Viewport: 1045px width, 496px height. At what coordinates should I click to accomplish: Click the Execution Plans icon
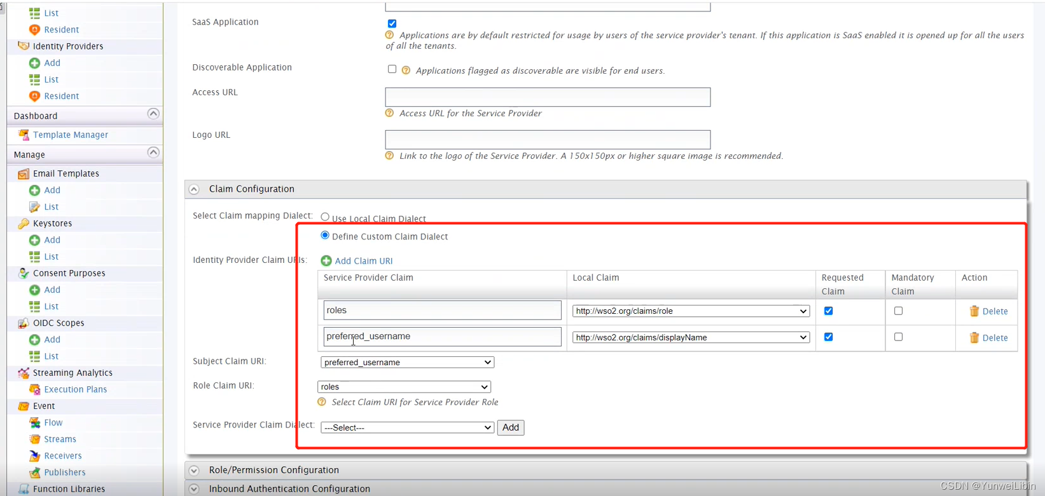click(x=34, y=389)
